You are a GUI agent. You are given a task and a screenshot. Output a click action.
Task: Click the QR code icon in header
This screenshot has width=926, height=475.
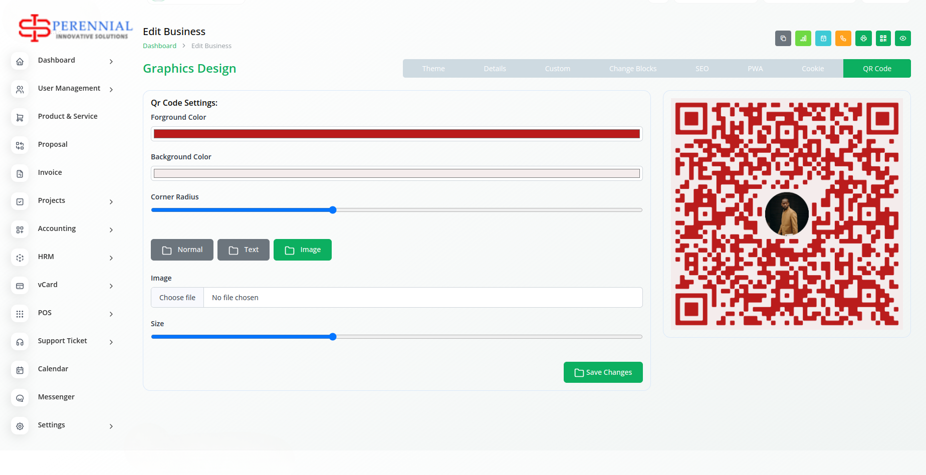click(883, 39)
